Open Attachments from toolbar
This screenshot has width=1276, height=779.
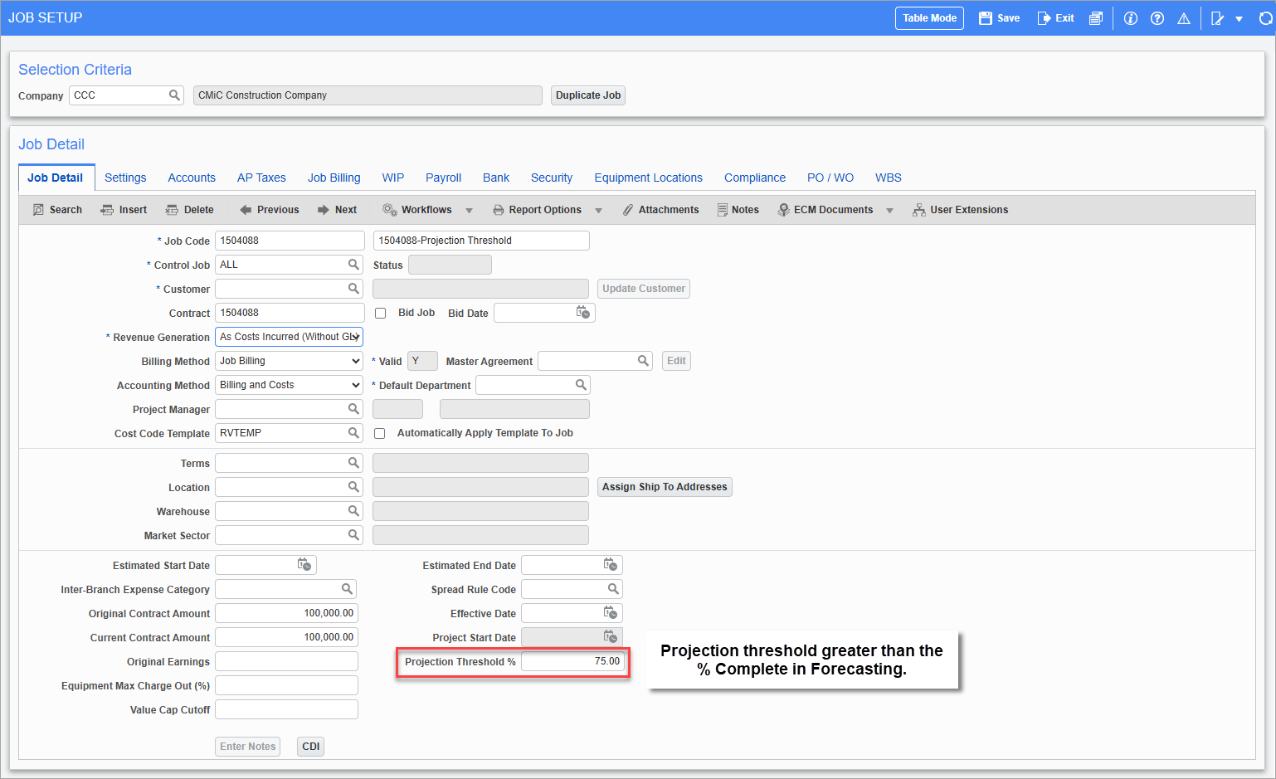[x=660, y=210]
